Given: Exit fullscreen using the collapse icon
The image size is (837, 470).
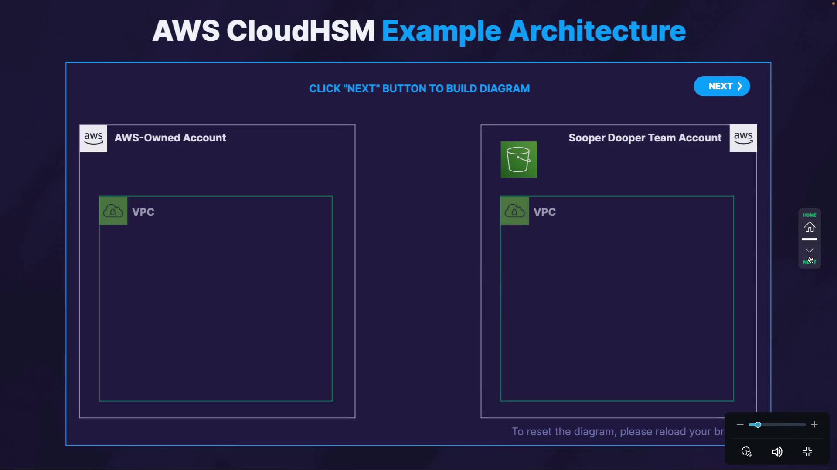Looking at the screenshot, I should [808, 452].
